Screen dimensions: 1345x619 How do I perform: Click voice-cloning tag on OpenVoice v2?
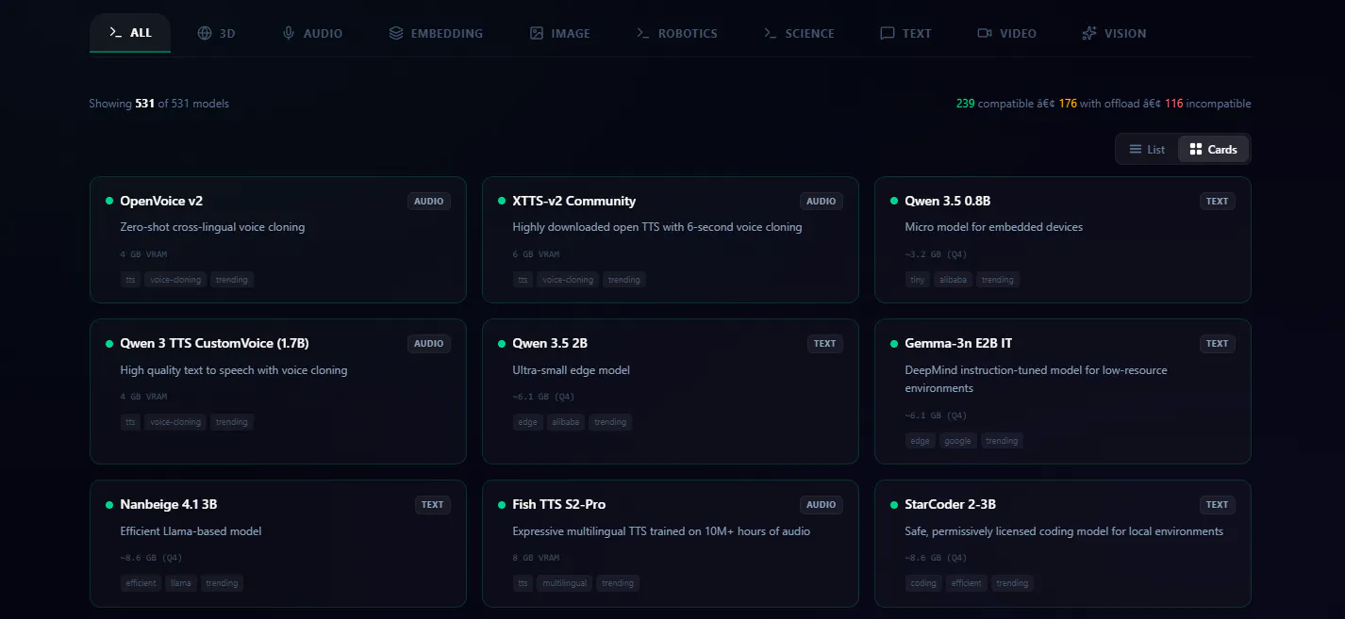click(x=175, y=280)
